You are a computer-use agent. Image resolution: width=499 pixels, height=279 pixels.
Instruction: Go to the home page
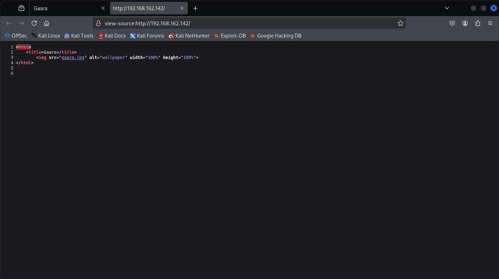click(46, 23)
